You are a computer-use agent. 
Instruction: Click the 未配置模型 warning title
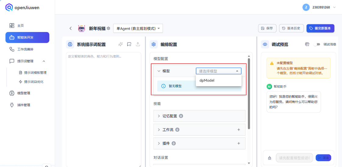(x=285, y=63)
